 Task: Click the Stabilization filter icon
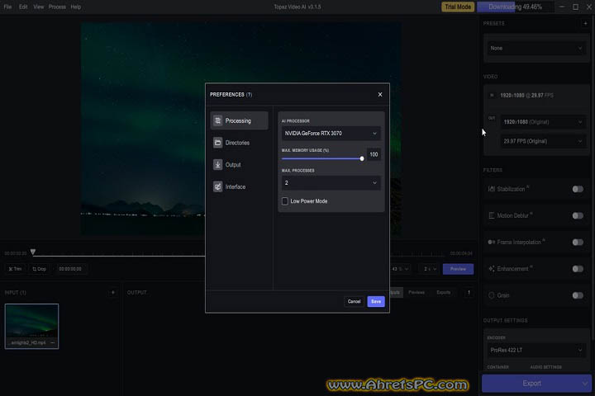492,189
